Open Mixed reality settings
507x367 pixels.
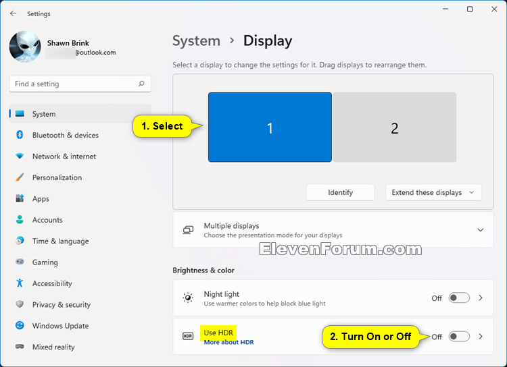coord(80,347)
